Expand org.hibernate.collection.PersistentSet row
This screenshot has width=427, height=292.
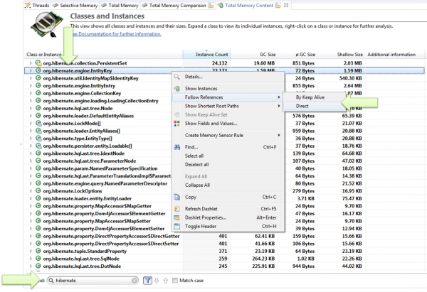pos(31,63)
